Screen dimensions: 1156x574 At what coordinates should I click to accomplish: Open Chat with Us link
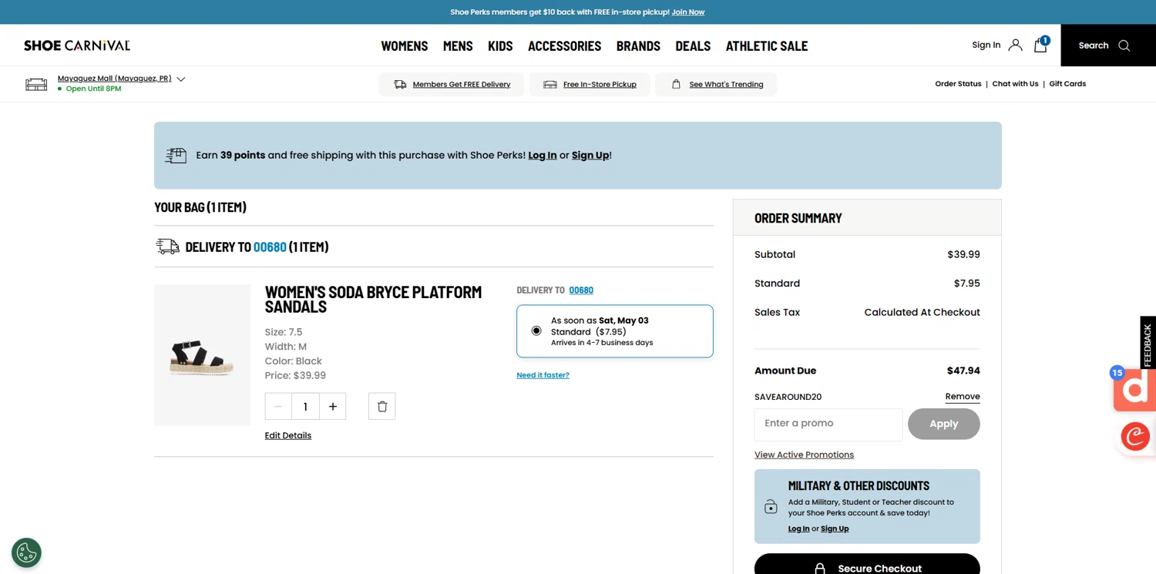1015,84
